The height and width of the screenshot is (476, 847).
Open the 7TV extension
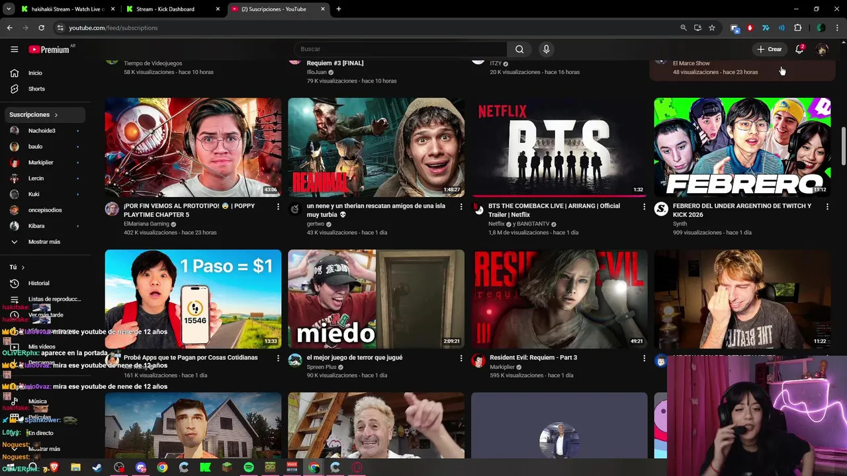(766, 28)
